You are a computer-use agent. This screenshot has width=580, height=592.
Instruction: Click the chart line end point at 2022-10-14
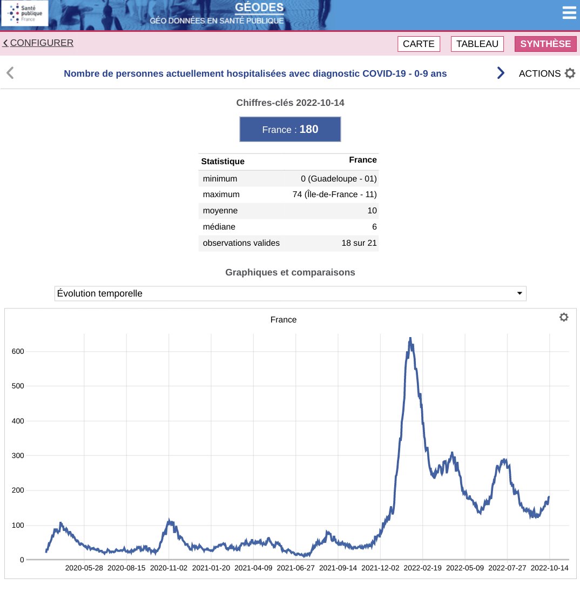pyautogui.click(x=549, y=497)
